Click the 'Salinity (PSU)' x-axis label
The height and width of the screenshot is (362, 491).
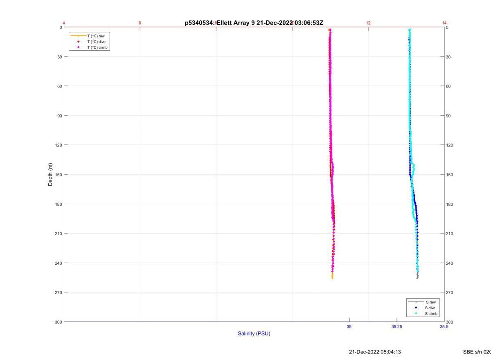pos(254,333)
